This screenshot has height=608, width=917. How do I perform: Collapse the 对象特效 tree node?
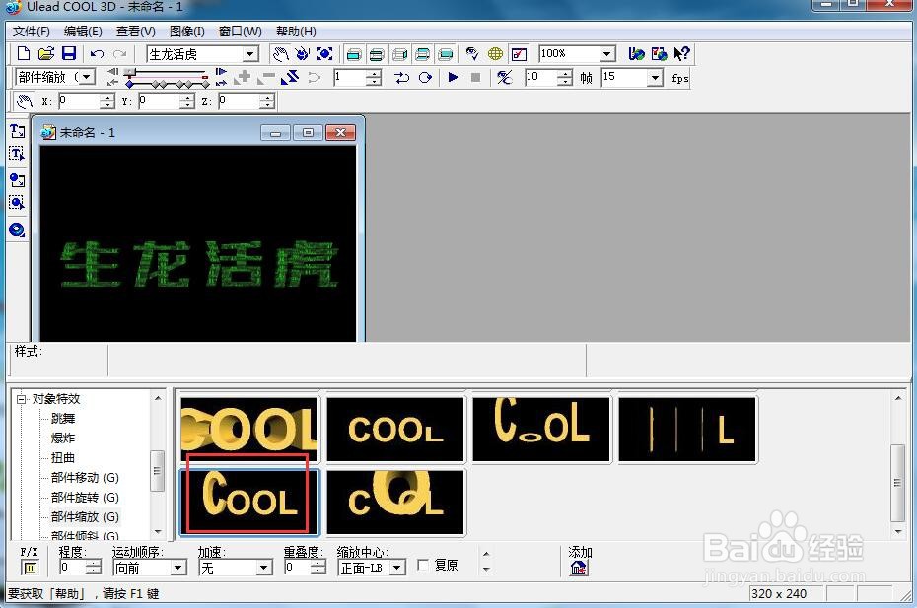coord(22,399)
